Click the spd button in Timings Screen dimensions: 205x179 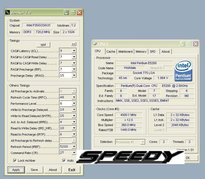coord(43,45)
